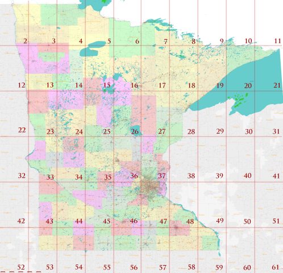
Task: Click map sheet number 6
Action: (x=138, y=42)
